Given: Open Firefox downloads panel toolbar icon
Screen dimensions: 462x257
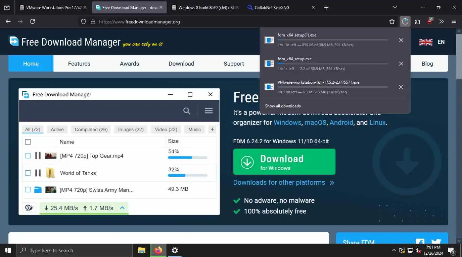Looking at the screenshot, I should pyautogui.click(x=405, y=21).
